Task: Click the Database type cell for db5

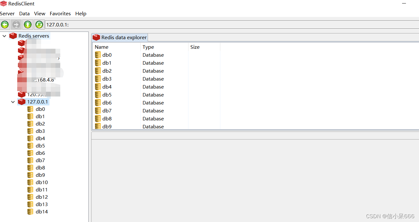Action: (153, 95)
